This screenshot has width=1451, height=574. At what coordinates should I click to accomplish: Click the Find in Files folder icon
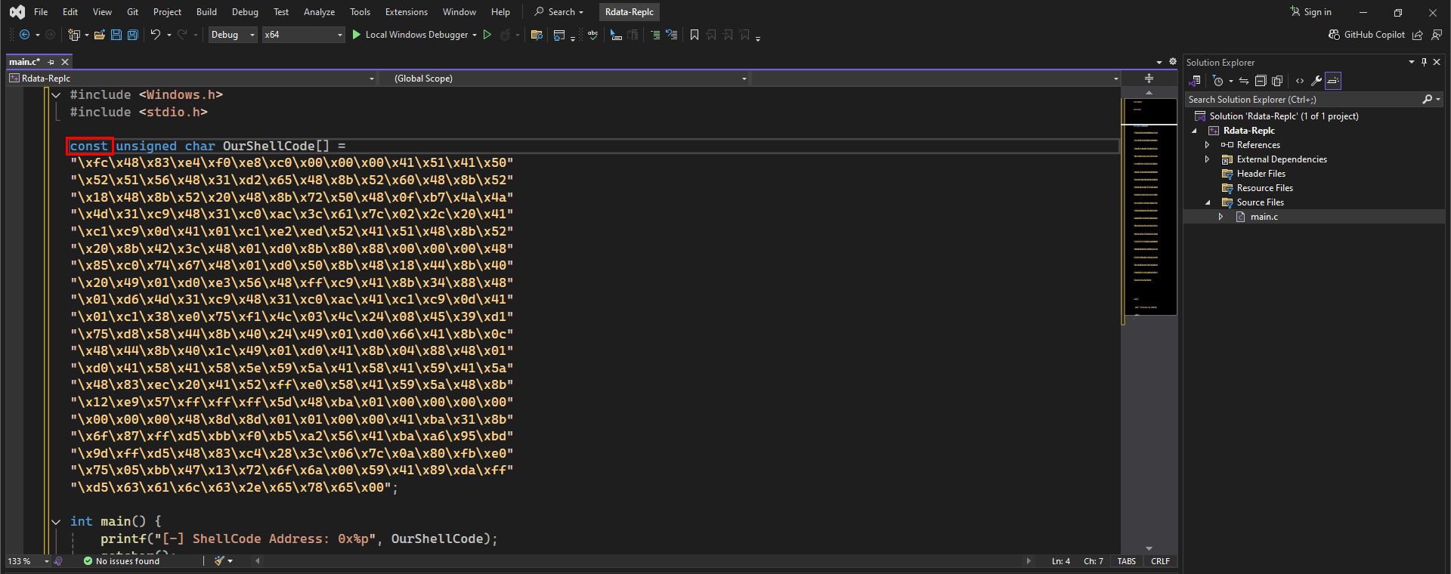coord(537,35)
